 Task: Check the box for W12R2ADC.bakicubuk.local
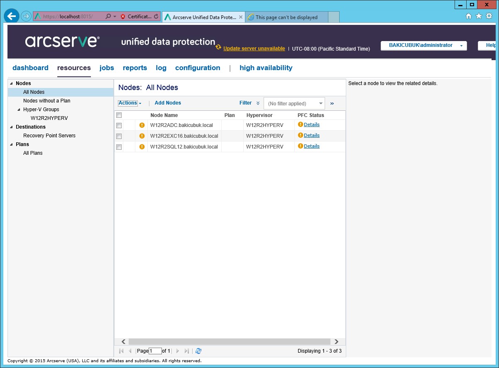(119, 125)
